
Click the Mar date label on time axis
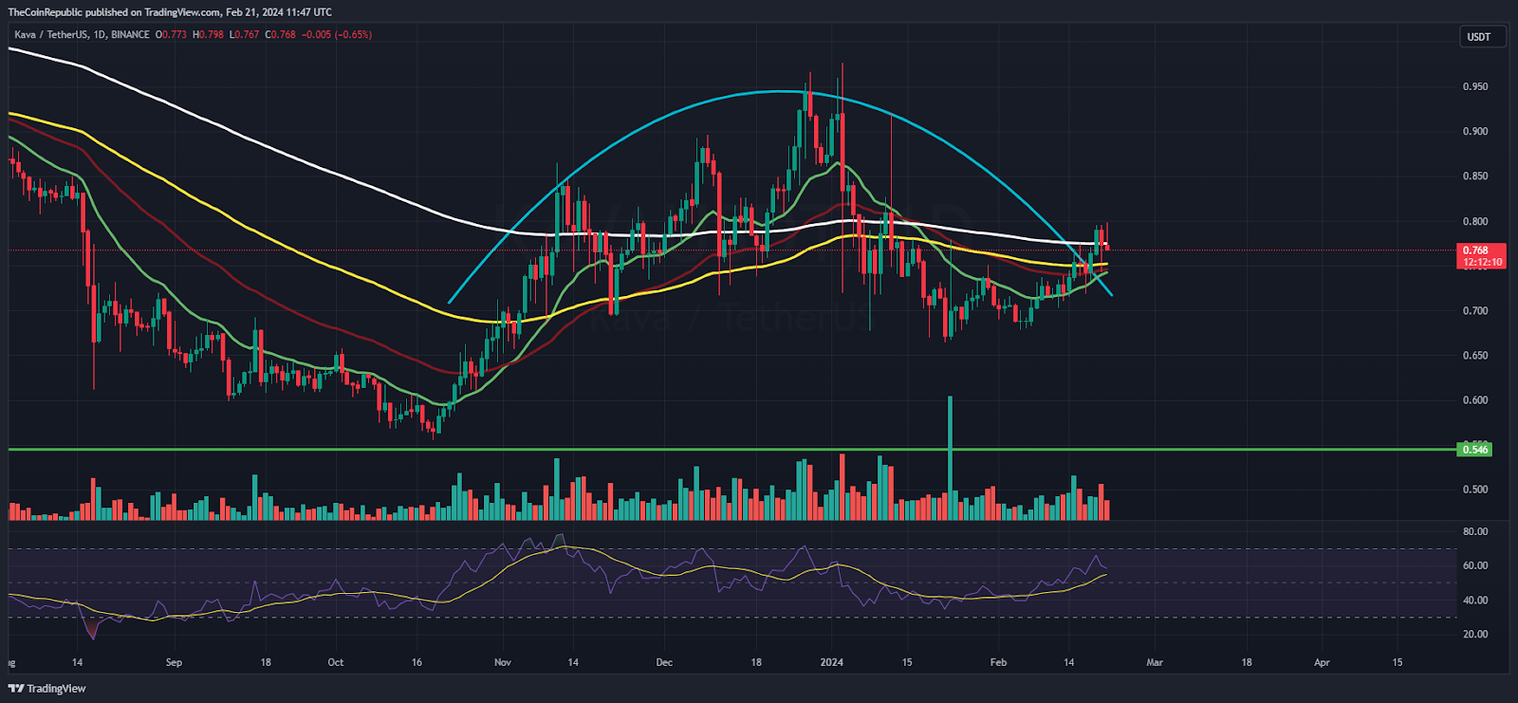(1155, 662)
